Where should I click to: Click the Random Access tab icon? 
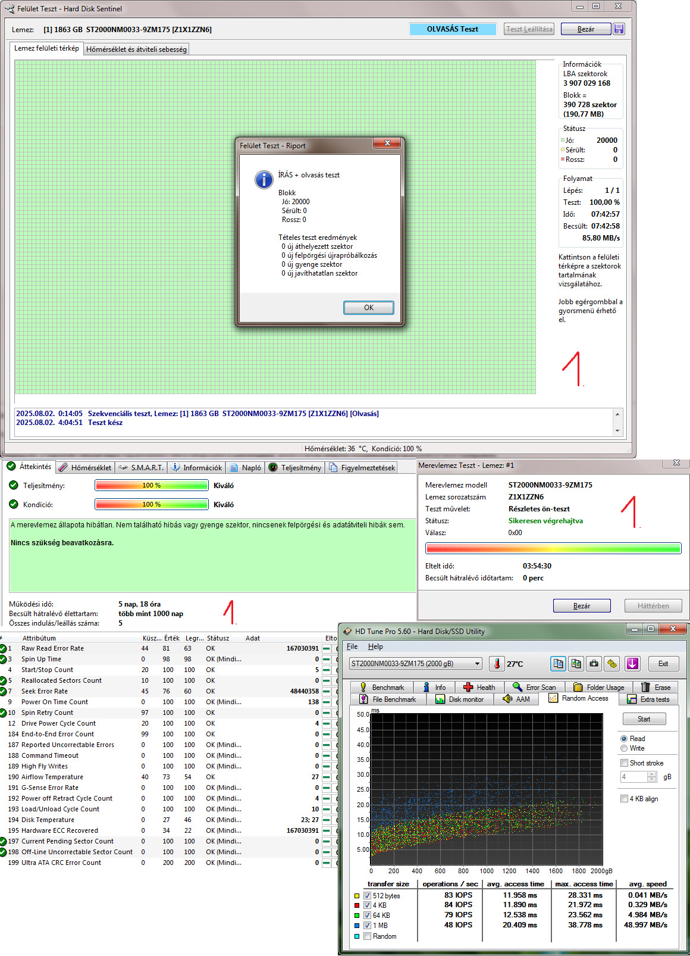pyautogui.click(x=553, y=698)
